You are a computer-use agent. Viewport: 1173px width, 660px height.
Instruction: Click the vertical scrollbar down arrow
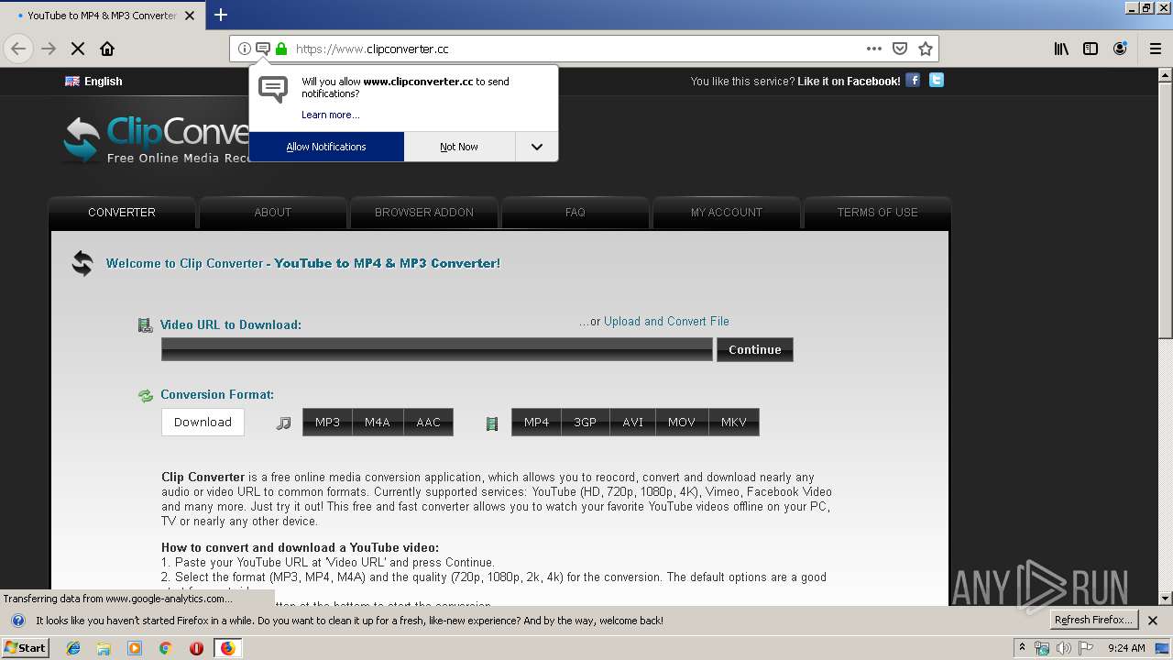pos(1166,599)
